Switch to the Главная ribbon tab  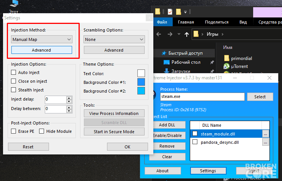[186, 22]
